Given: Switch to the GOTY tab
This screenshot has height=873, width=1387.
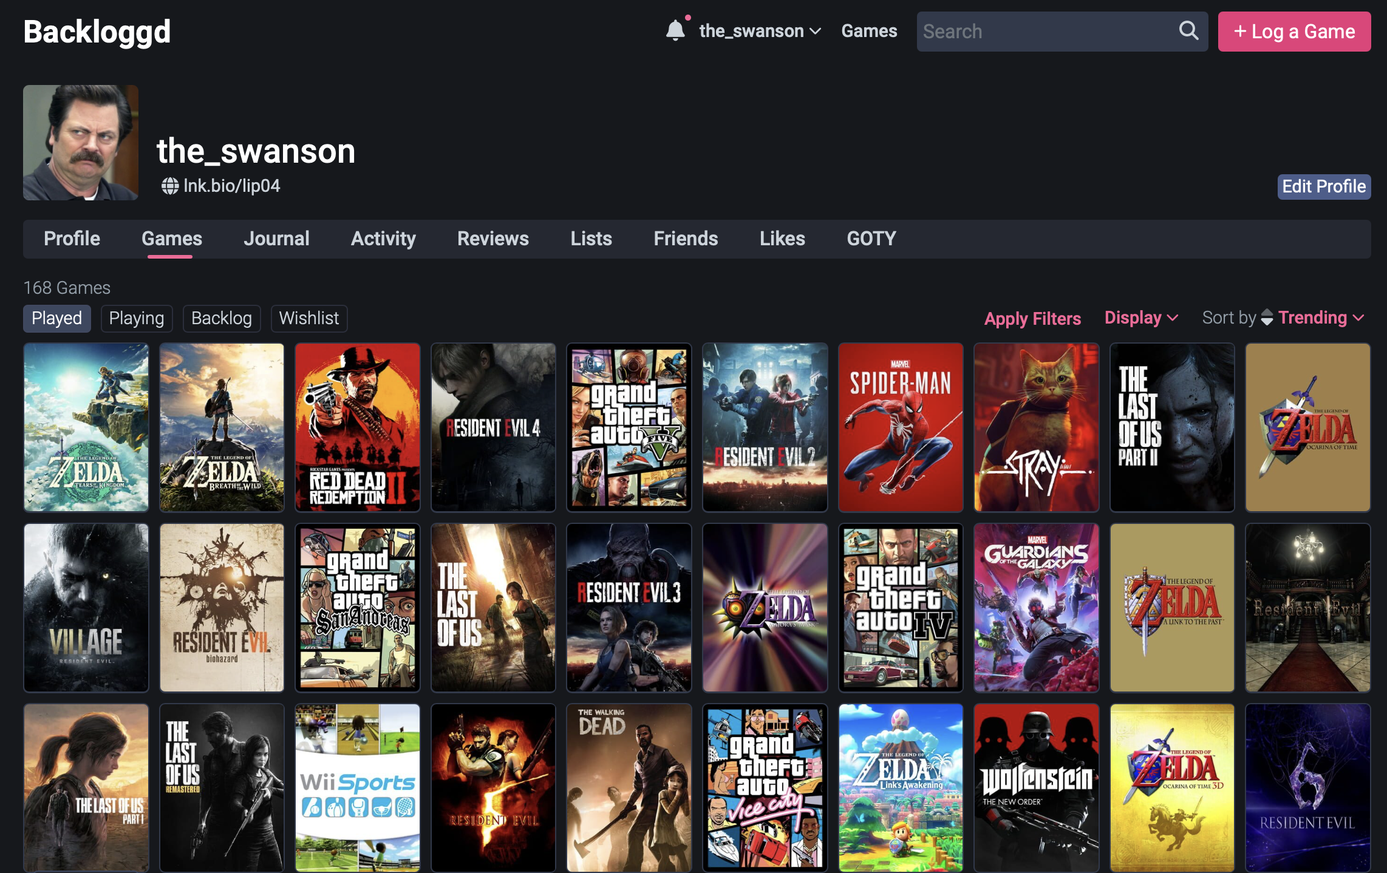Looking at the screenshot, I should click(871, 239).
